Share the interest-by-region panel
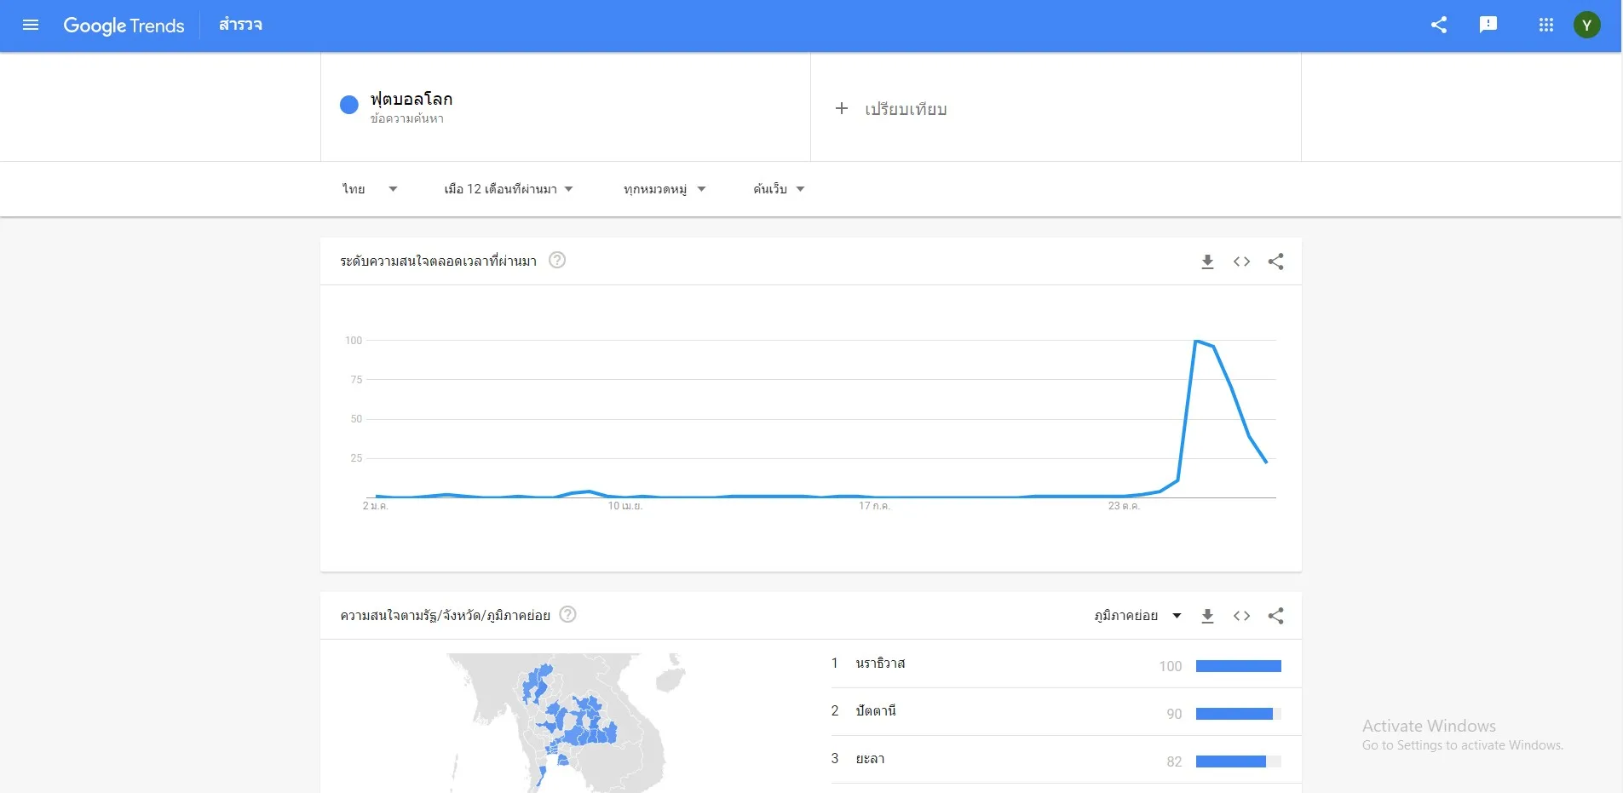This screenshot has height=793, width=1623. (x=1275, y=615)
